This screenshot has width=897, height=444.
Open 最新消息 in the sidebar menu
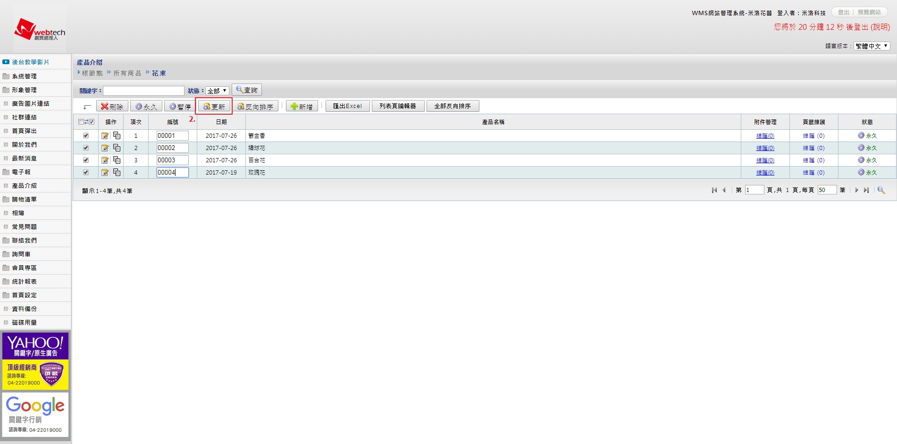24,159
